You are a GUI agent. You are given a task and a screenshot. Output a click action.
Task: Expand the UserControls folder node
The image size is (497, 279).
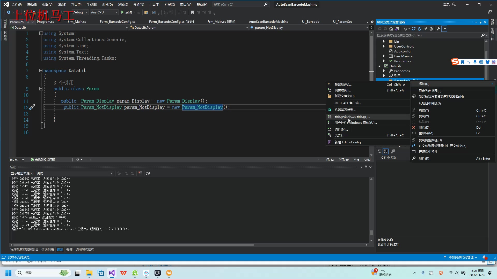tap(384, 46)
